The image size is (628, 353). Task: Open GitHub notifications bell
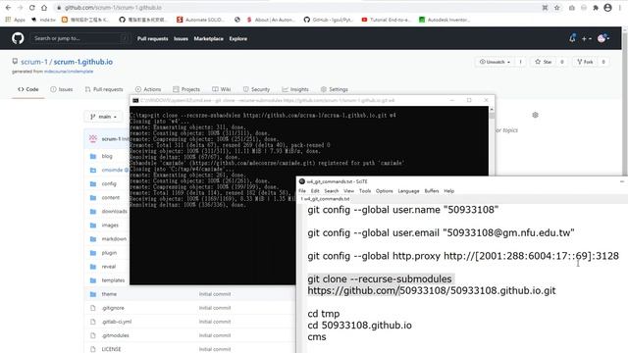[x=572, y=38]
